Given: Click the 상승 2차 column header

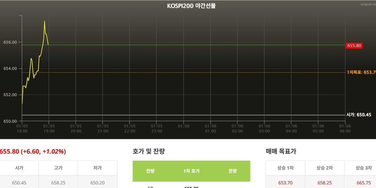Looking at the screenshot, I should point(325,168).
